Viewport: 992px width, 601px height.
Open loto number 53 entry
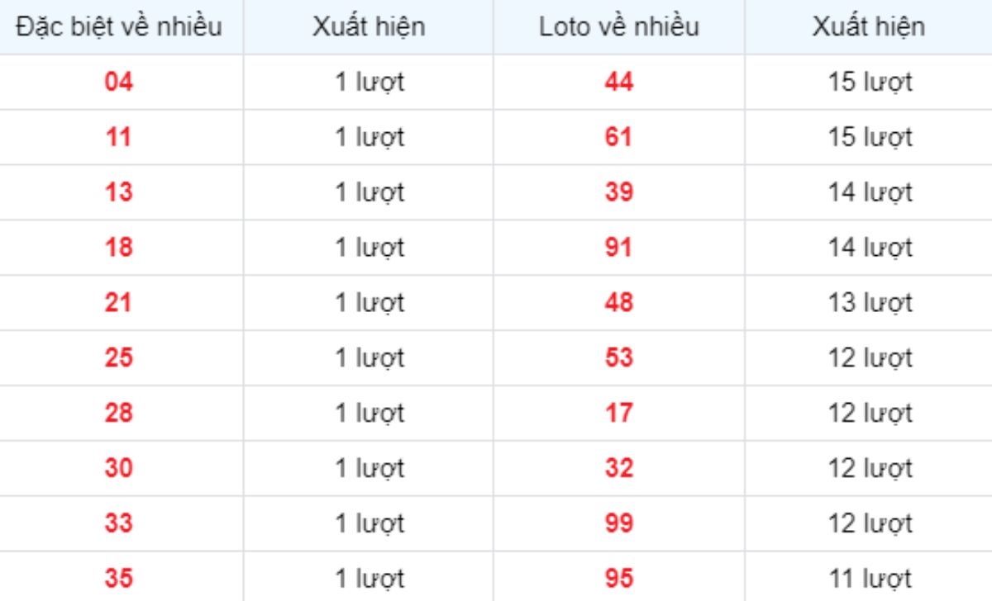click(619, 358)
